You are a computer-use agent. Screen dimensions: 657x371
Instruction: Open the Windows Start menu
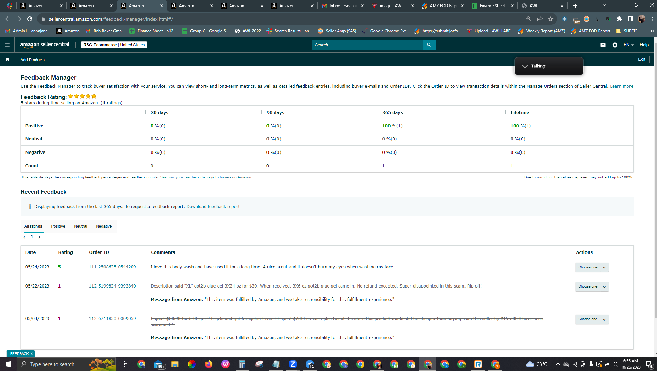[x=8, y=364]
